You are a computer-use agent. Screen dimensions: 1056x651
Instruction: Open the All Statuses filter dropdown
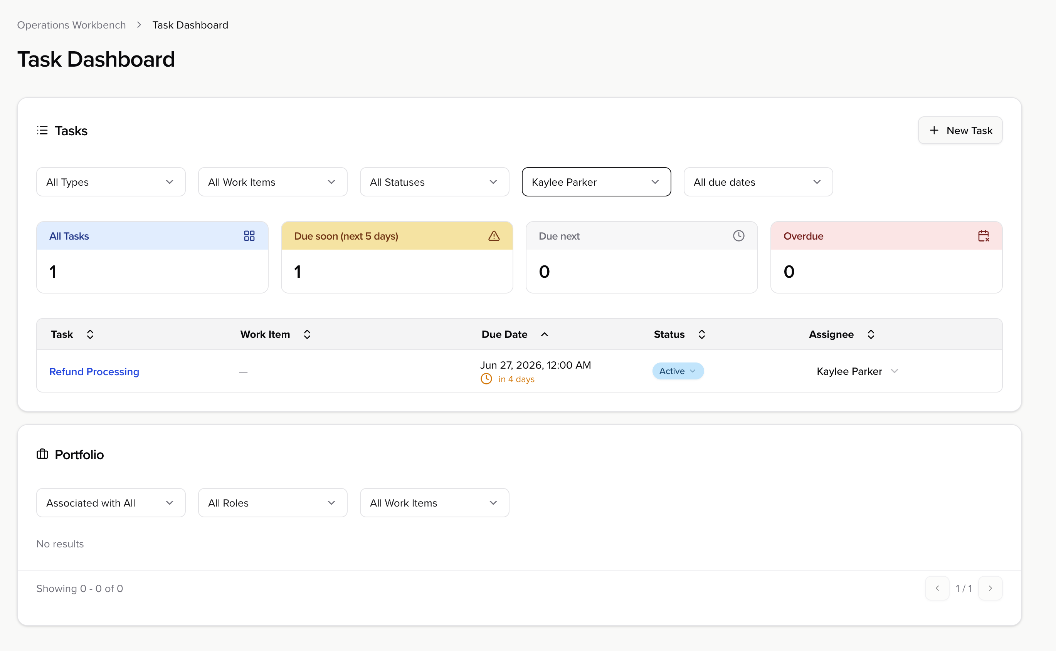tap(435, 182)
